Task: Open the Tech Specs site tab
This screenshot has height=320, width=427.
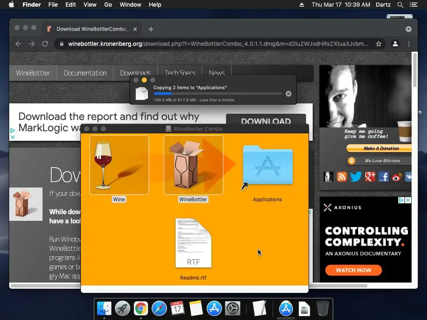Action: (180, 72)
